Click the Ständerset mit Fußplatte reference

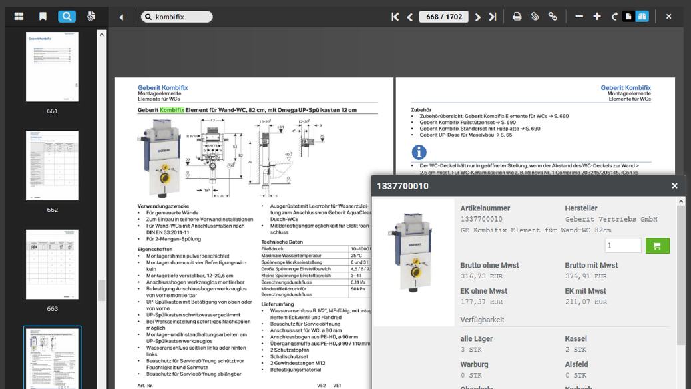[480, 129]
